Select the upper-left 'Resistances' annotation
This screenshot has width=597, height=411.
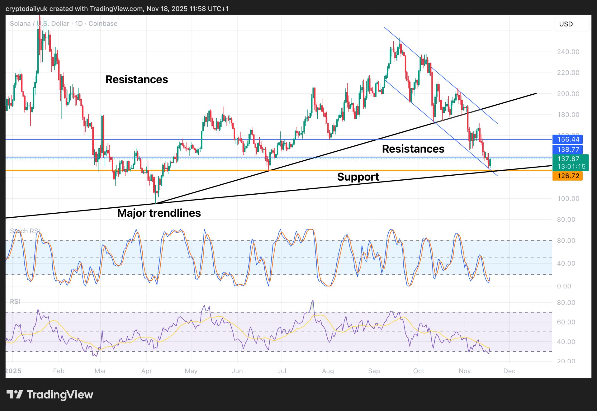[x=136, y=80]
